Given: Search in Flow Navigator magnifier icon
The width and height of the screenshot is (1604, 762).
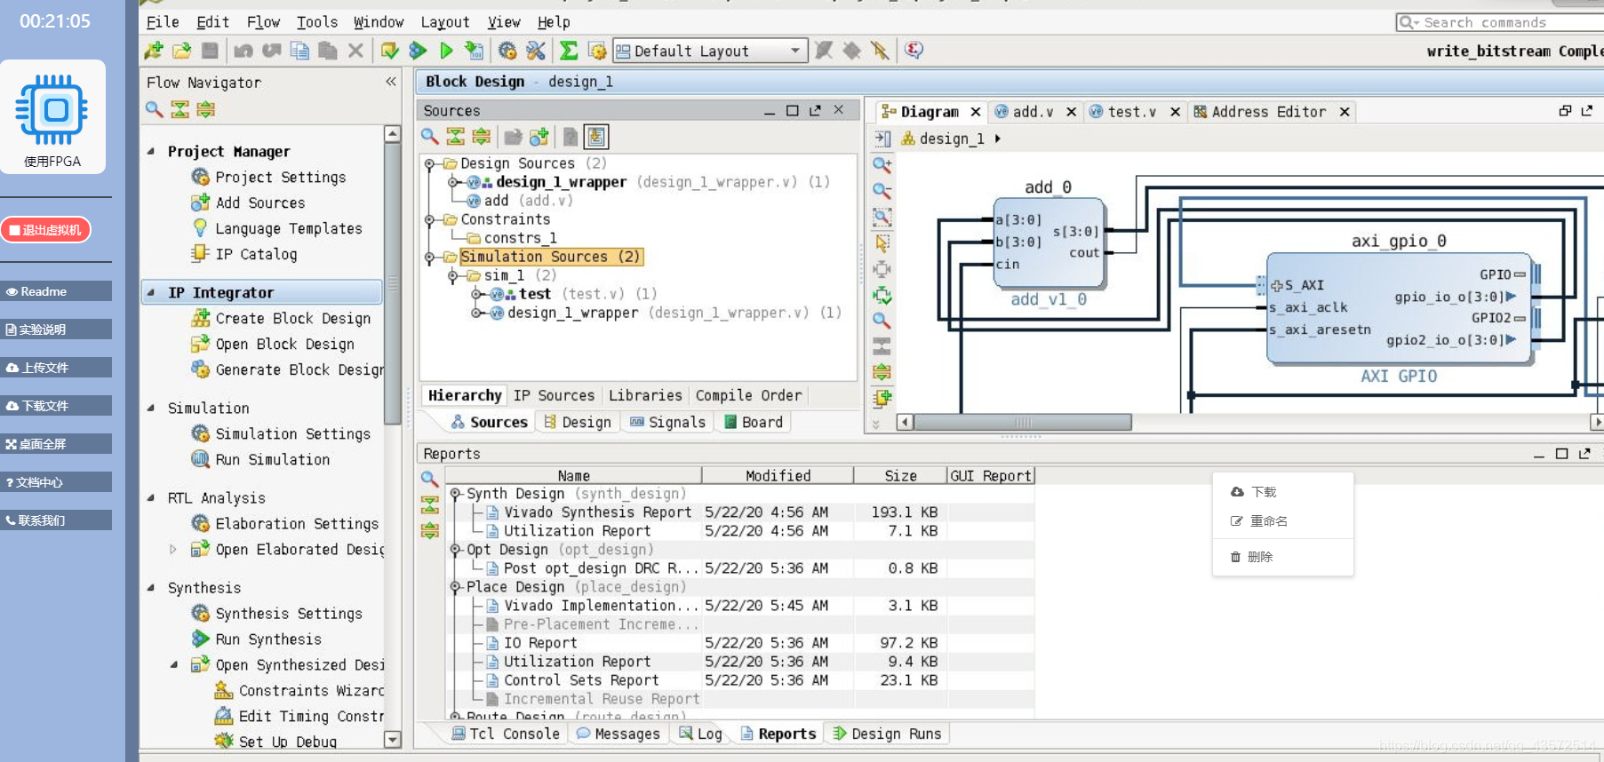Looking at the screenshot, I should pyautogui.click(x=155, y=109).
